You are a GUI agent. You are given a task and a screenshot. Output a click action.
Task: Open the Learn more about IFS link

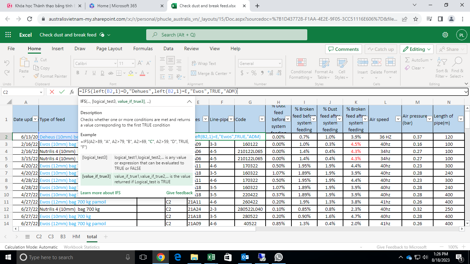click(100, 193)
